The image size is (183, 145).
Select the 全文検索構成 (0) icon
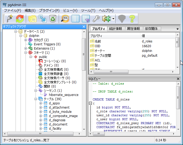coord(41,70)
